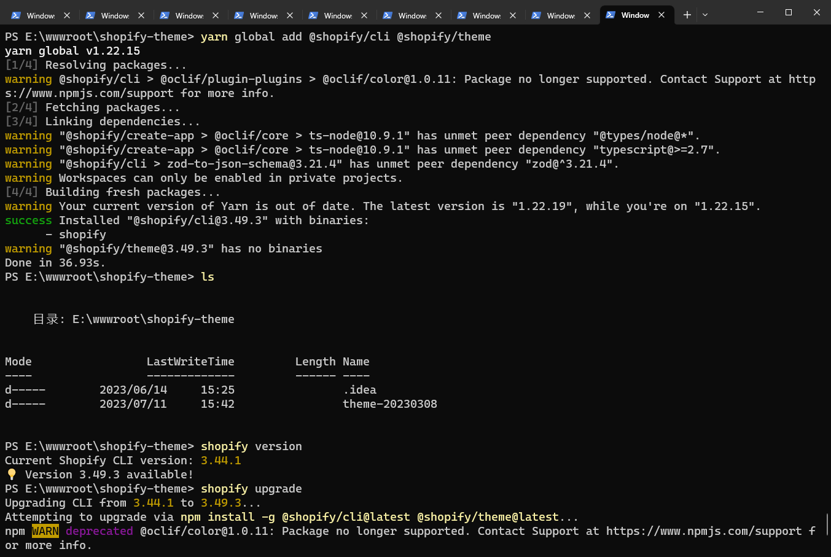This screenshot has height=557, width=831.
Task: Close the currently active ninth tab
Action: pos(661,15)
